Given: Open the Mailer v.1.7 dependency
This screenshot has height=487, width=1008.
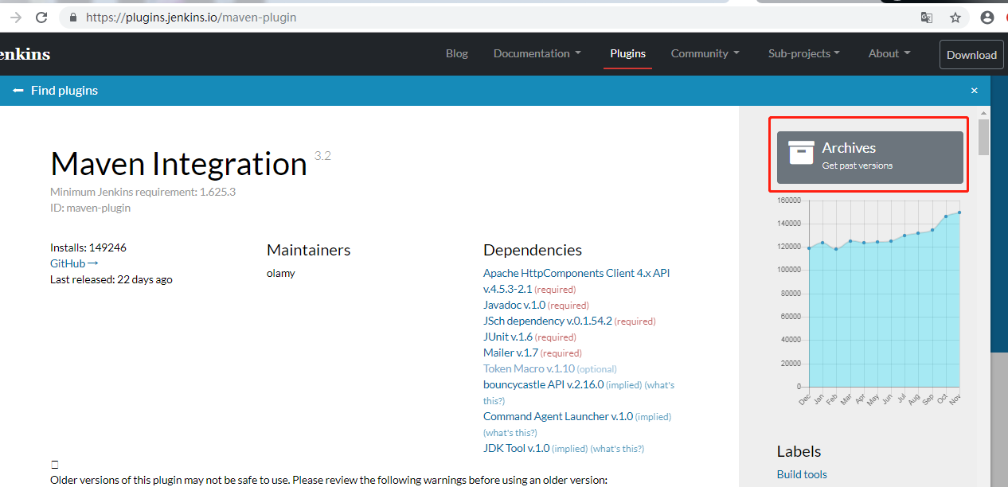Looking at the screenshot, I should (x=511, y=353).
